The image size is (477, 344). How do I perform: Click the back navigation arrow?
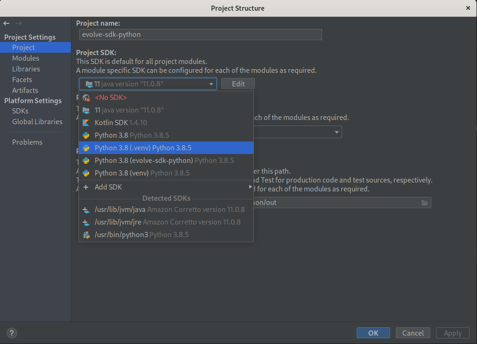[7, 23]
